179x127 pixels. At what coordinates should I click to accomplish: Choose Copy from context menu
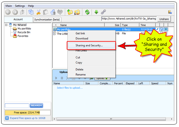[x=91, y=63]
